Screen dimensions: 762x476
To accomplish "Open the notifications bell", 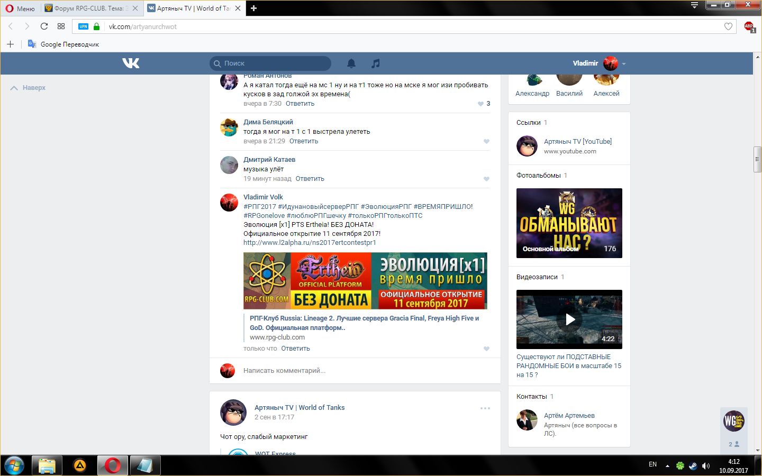I will (x=351, y=63).
